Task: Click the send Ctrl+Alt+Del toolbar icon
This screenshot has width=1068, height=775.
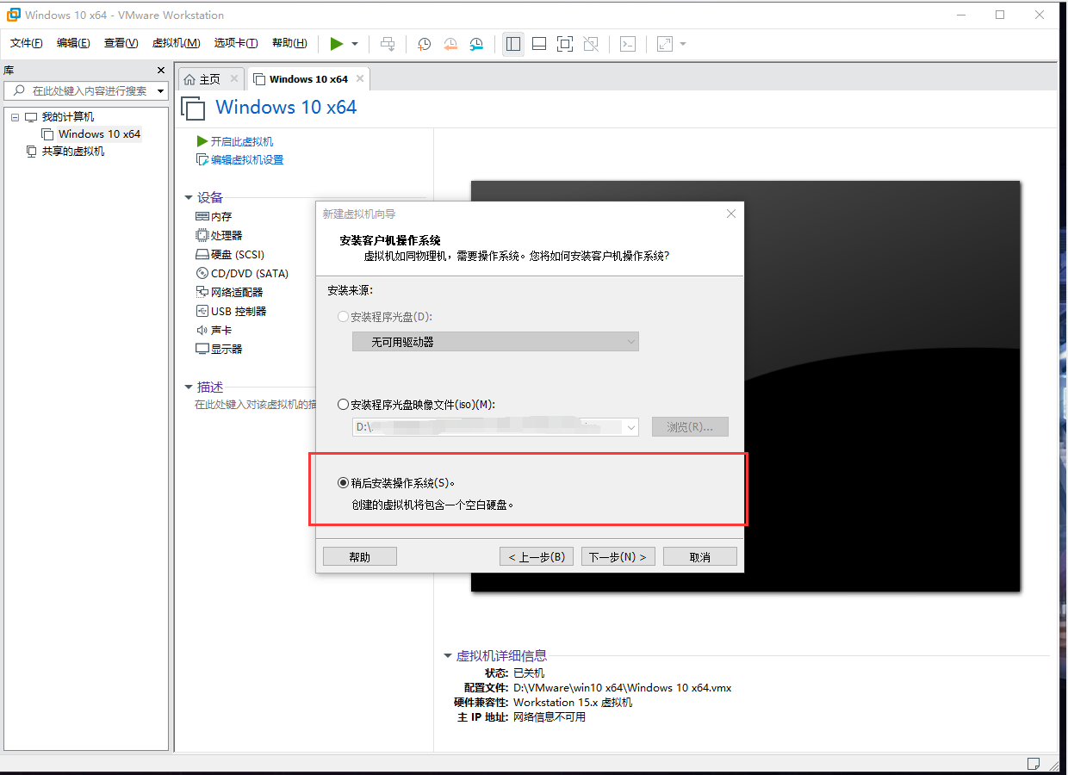Action: [x=388, y=44]
